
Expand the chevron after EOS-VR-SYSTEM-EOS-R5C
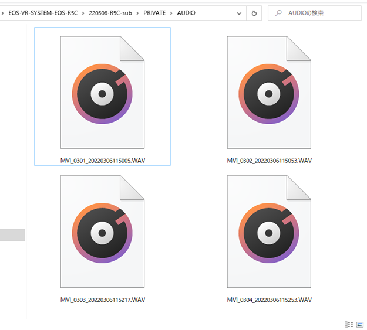tap(82, 13)
